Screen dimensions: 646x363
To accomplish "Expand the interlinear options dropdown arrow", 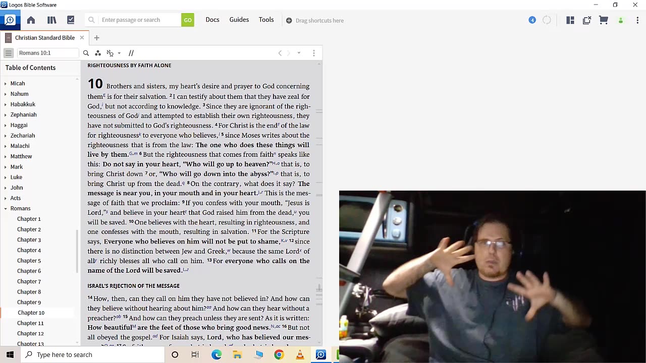I will pos(119,53).
